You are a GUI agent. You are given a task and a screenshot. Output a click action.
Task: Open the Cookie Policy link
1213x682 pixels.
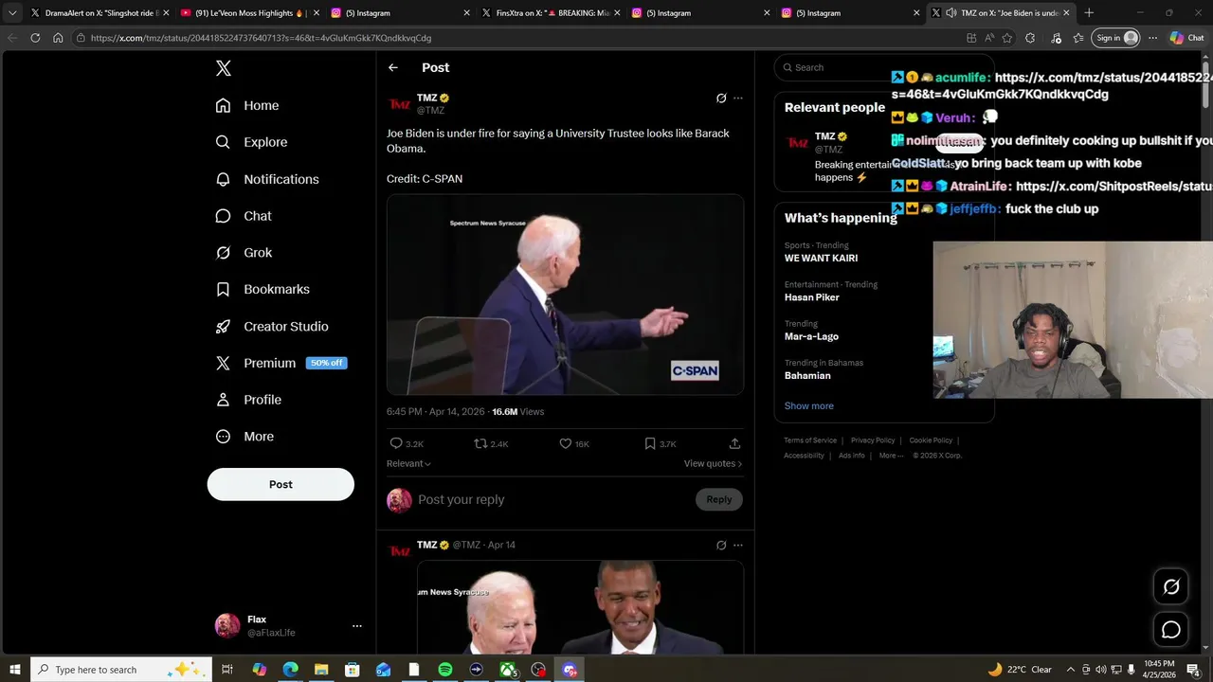tap(931, 440)
